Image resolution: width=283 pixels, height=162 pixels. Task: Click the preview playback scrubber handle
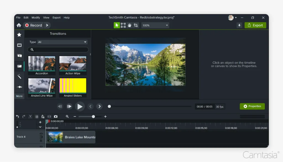(x=109, y=106)
